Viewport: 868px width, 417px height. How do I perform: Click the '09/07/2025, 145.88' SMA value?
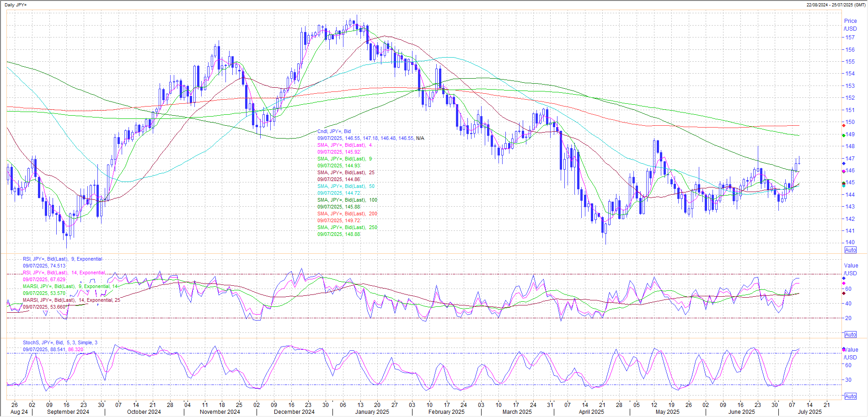(x=339, y=207)
